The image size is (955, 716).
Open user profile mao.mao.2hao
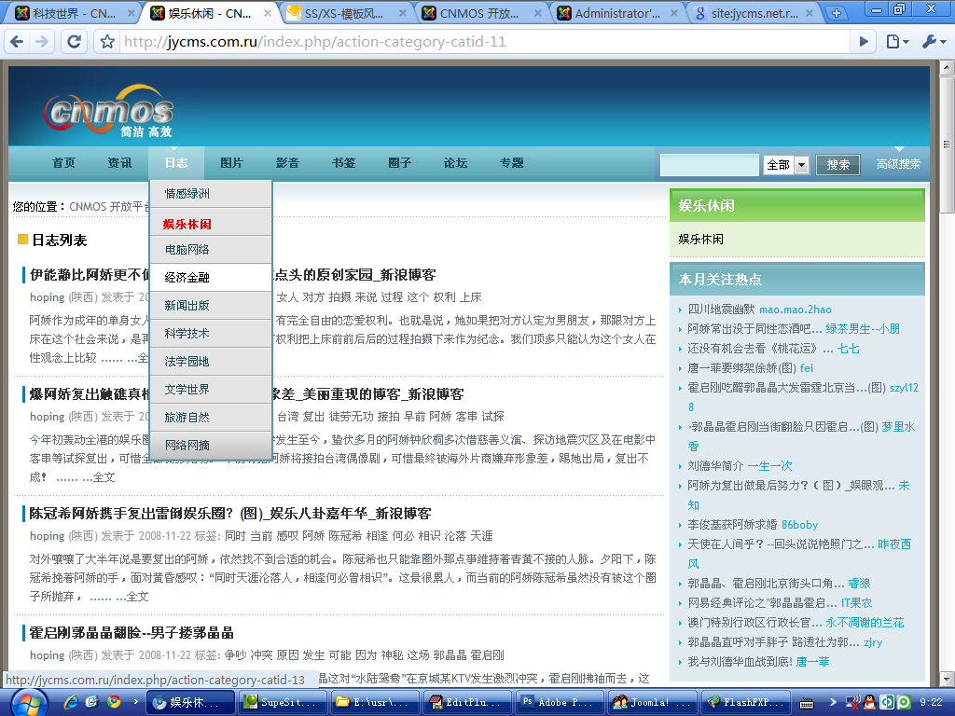click(x=796, y=310)
